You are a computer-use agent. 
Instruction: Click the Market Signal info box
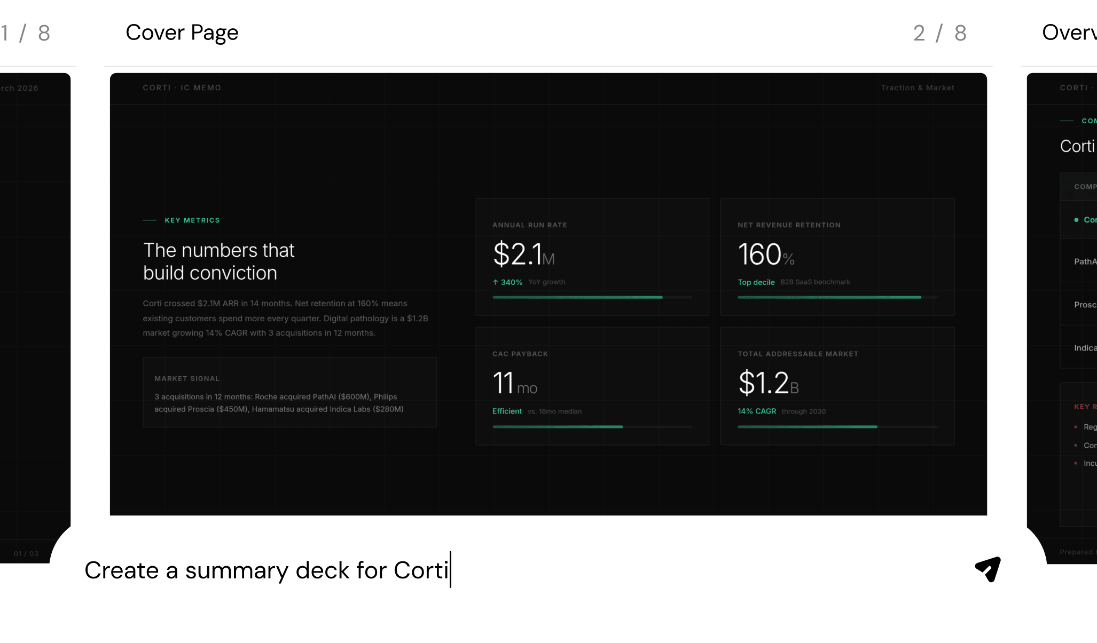click(x=289, y=392)
